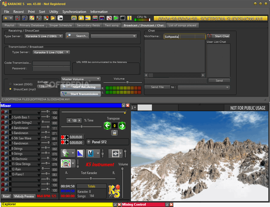
Task: Click the Send File button
Action: pyautogui.click(x=157, y=87)
